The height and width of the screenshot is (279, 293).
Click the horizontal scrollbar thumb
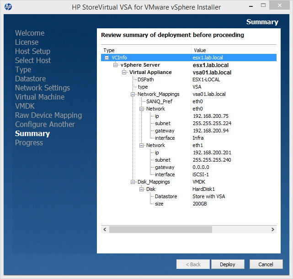coord(160,229)
